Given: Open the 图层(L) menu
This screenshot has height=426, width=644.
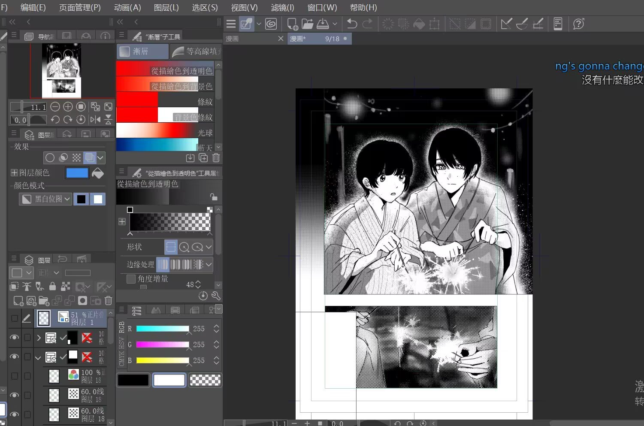Looking at the screenshot, I should click(166, 8).
